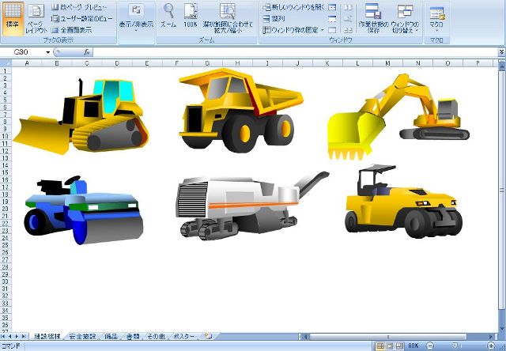
Task: Switch to 書類 sheet tab
Action: click(133, 337)
